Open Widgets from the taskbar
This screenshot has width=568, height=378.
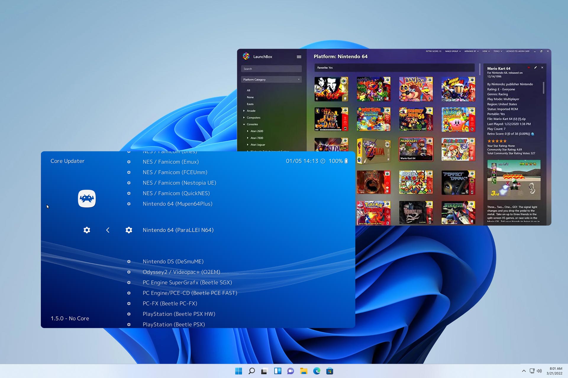pos(277,371)
